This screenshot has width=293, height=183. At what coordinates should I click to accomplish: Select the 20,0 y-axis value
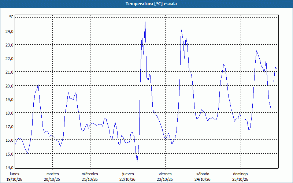10,86
